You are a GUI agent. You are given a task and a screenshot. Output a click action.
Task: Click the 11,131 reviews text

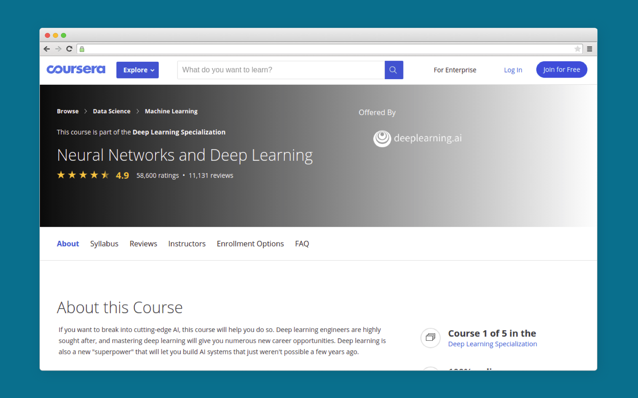[211, 176]
